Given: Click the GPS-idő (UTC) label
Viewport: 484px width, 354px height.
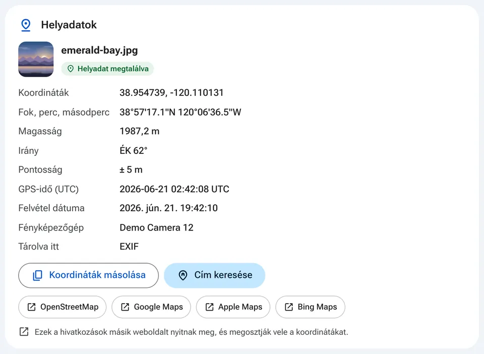Looking at the screenshot, I should (x=48, y=189).
